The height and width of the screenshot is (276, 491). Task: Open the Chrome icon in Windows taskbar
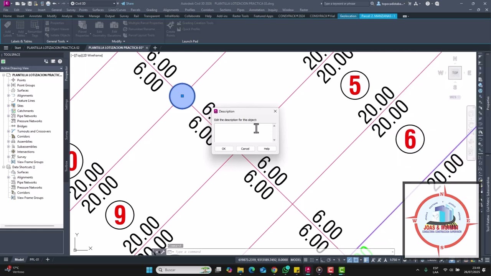(274, 270)
